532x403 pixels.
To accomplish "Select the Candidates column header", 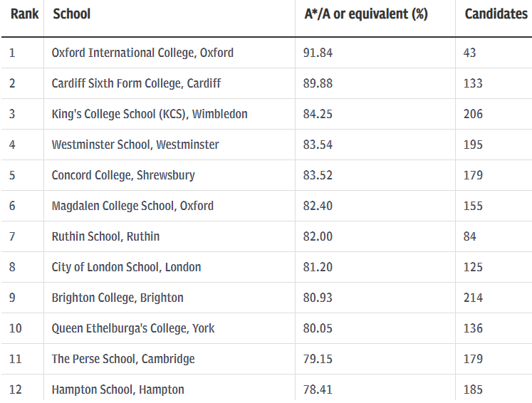I will point(496,14).
